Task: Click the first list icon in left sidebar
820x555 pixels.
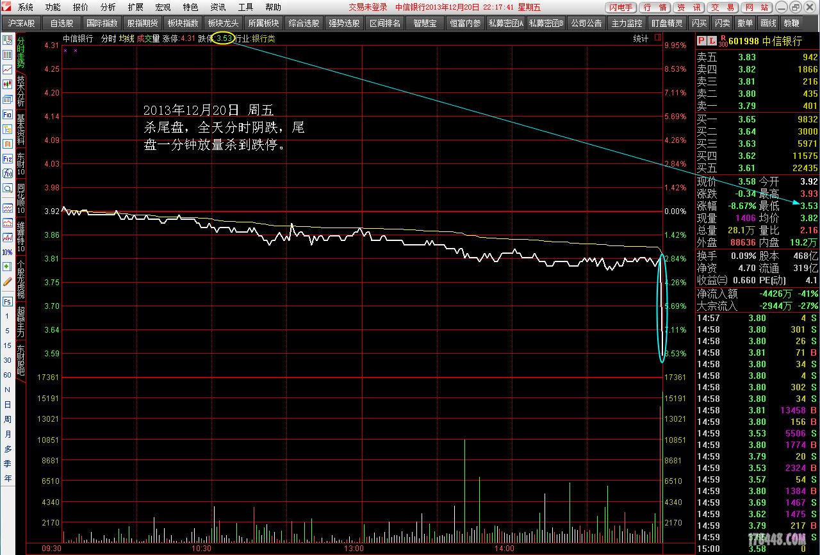Action: (x=8, y=40)
